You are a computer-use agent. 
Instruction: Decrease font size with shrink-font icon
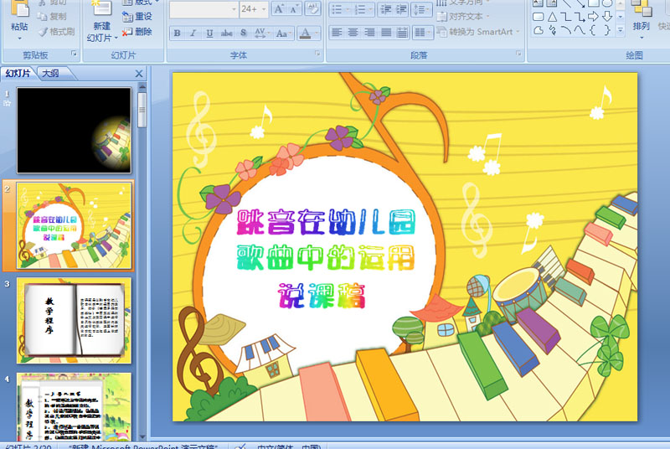294,9
